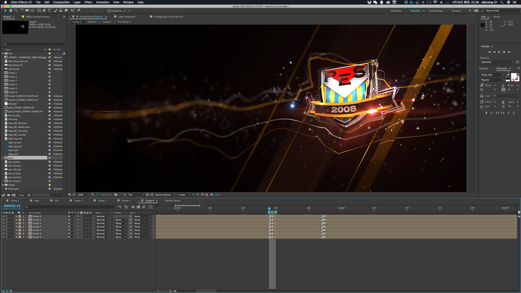Click the new composition icon in Project panel
The image size is (521, 293).
pos(14,195)
